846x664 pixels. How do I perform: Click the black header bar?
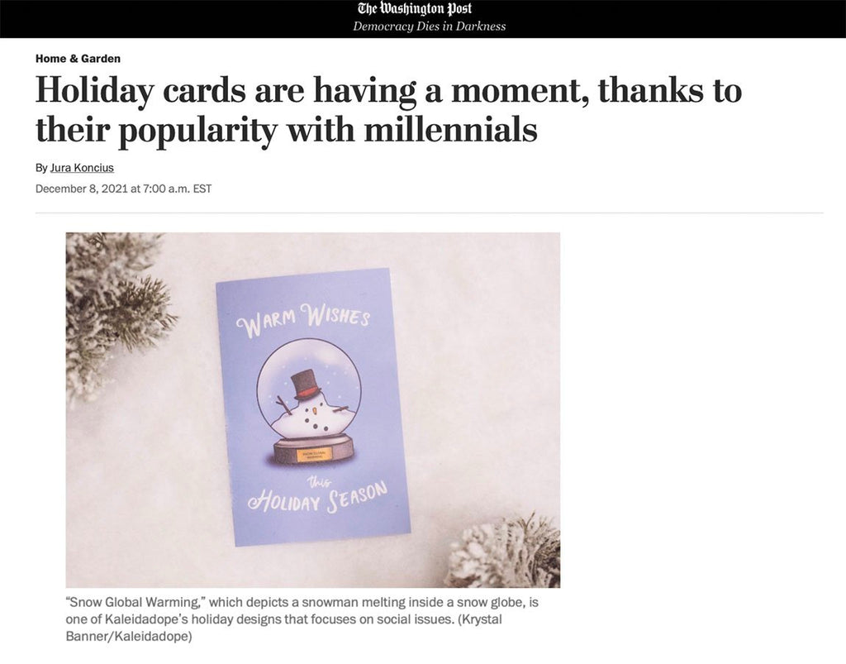coord(423,19)
